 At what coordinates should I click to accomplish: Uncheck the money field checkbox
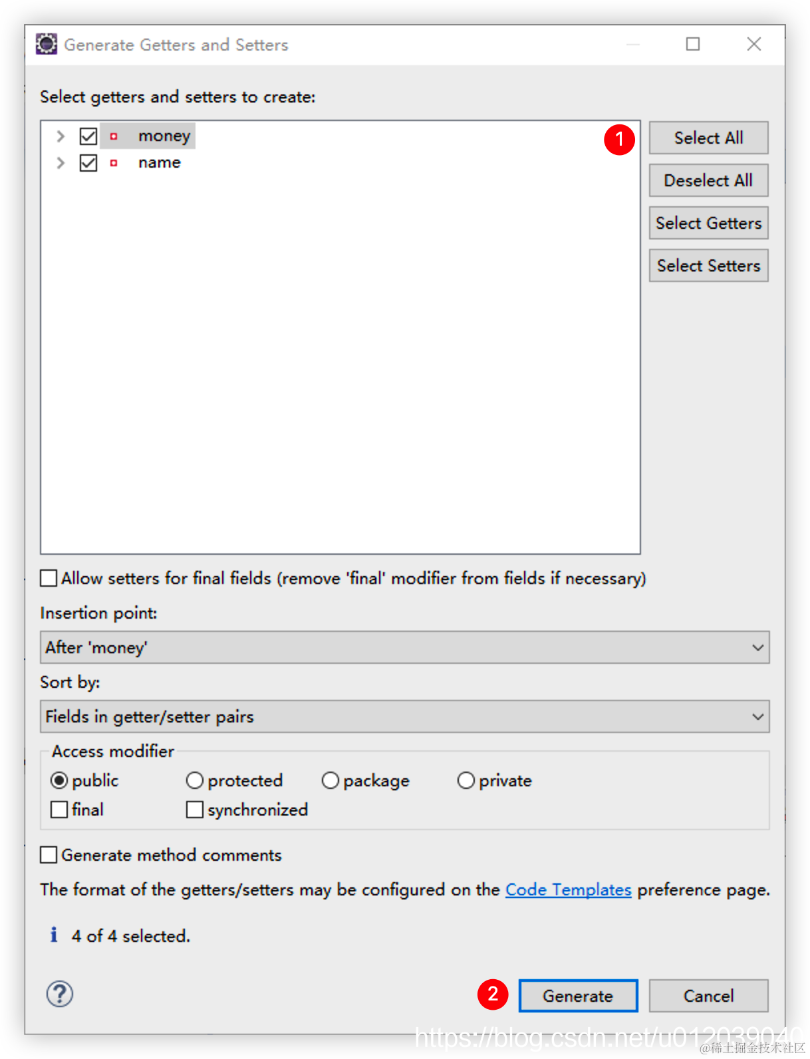[x=88, y=136]
